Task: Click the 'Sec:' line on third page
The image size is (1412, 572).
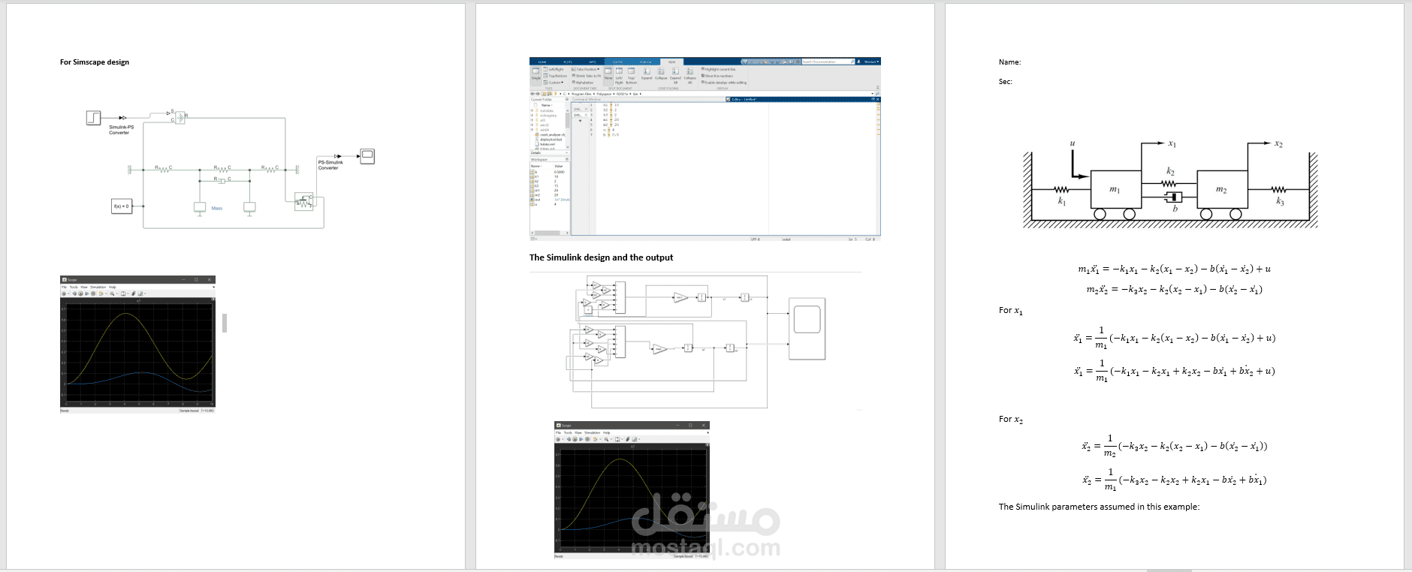Action: 1006,82
